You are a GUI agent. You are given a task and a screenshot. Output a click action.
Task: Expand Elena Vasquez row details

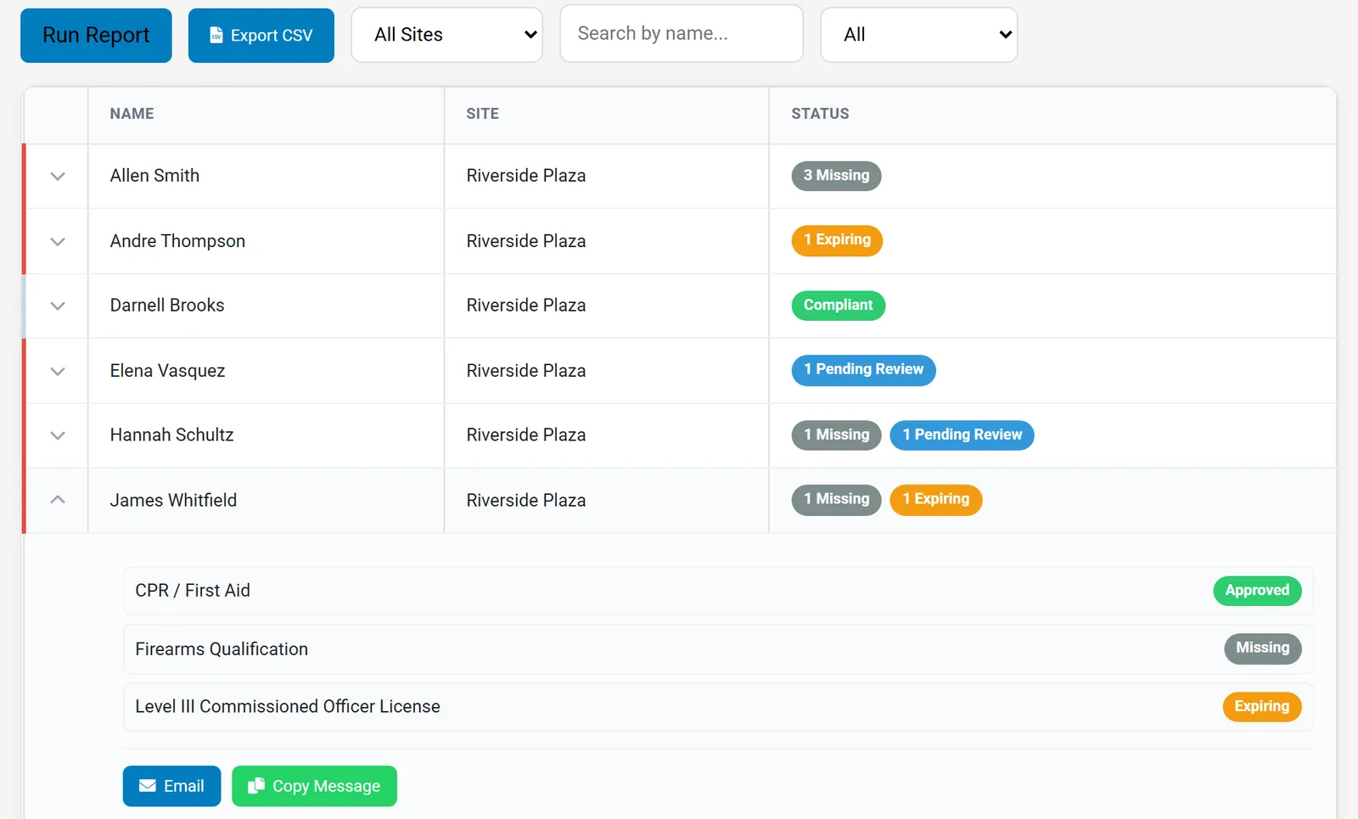[58, 372]
